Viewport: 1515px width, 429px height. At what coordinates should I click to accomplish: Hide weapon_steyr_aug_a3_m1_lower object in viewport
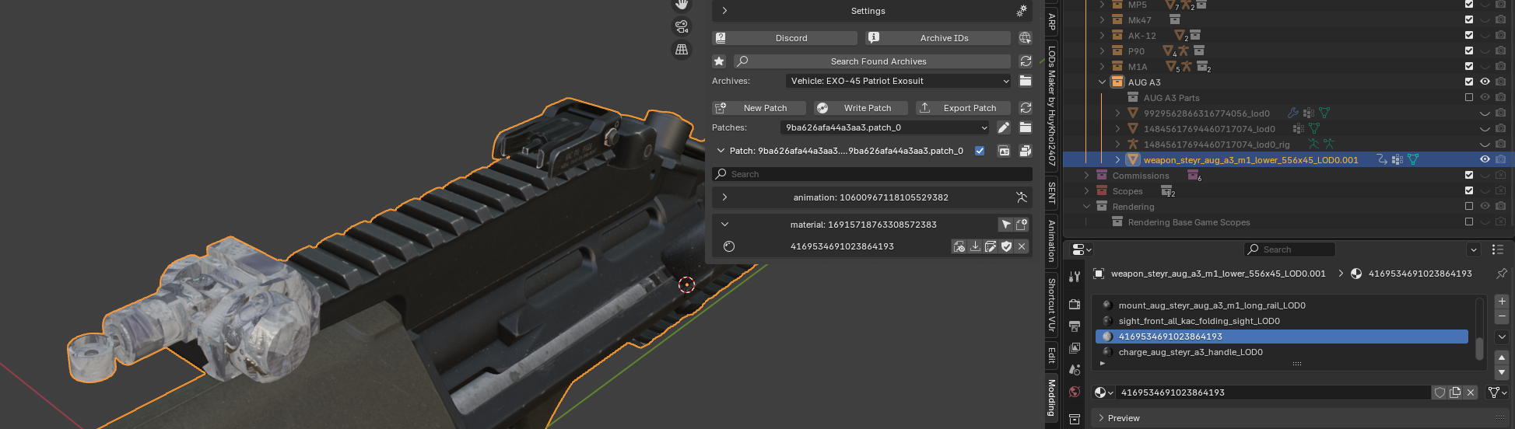(x=1485, y=159)
